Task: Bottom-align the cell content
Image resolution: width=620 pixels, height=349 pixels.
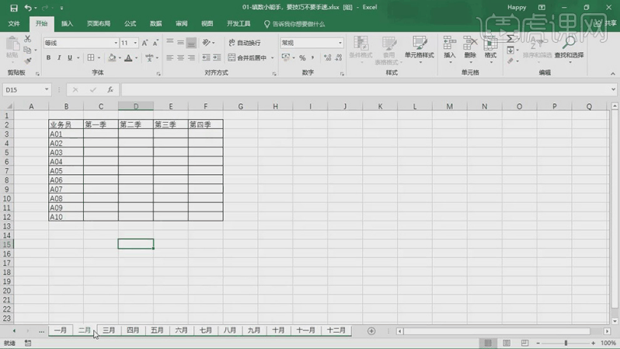Action: pos(191,42)
